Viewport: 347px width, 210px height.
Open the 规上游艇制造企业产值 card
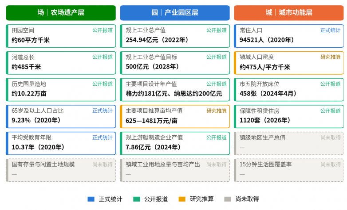175,143
